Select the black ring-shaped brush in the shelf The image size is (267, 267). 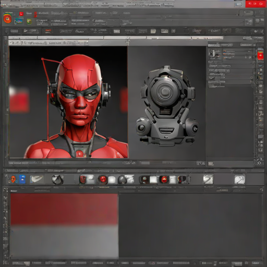coord(57,179)
